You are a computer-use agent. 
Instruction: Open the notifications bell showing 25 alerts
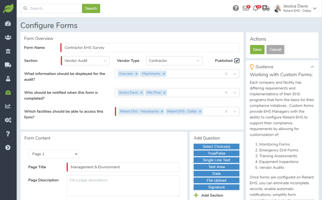coord(256,8)
